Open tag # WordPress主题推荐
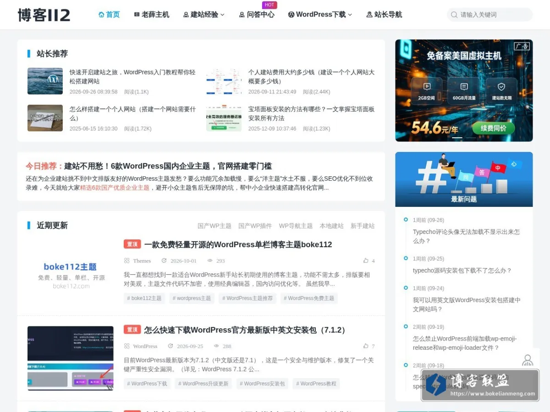This screenshot has height=412, width=550. click(x=247, y=298)
